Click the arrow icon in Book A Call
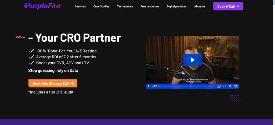The width and height of the screenshot is (275, 125). point(238,6)
